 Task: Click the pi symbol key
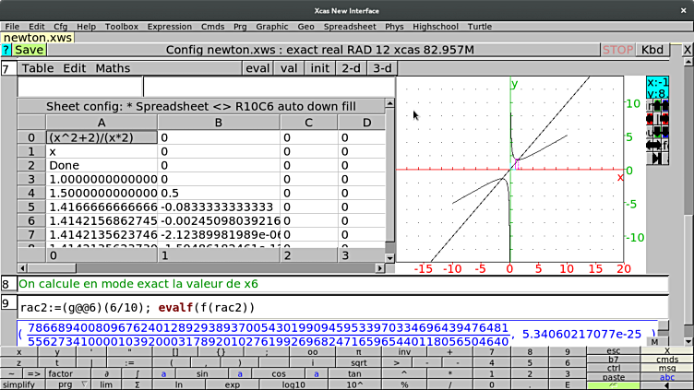(x=358, y=351)
